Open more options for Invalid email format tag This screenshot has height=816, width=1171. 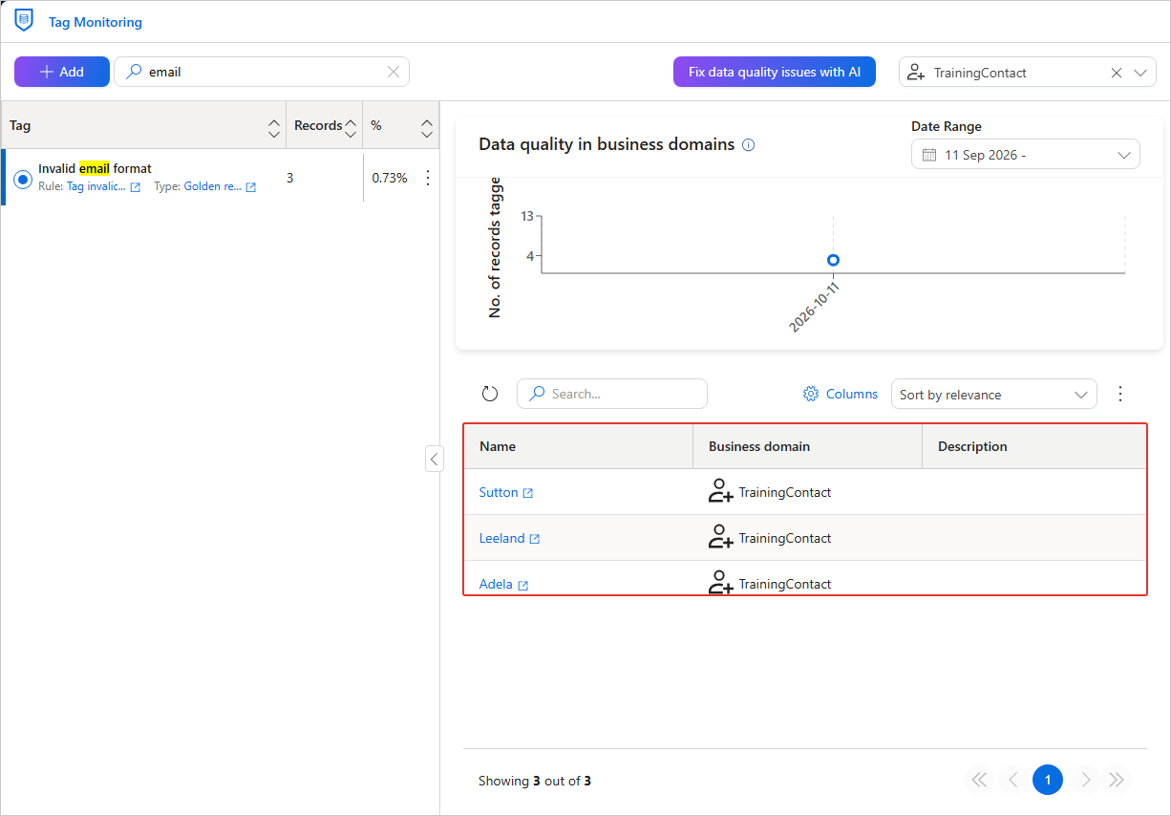428,178
